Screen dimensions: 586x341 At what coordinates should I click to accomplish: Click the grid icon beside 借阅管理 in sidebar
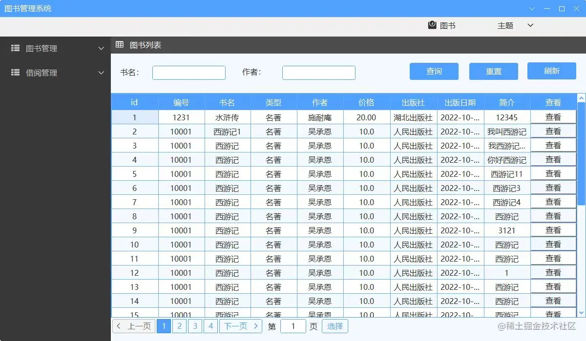click(15, 73)
